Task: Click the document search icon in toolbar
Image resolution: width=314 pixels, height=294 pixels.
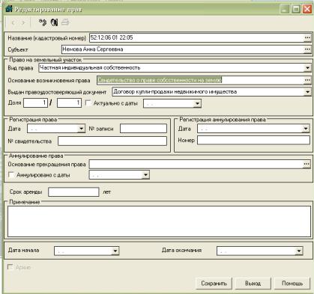Action: coord(54,22)
